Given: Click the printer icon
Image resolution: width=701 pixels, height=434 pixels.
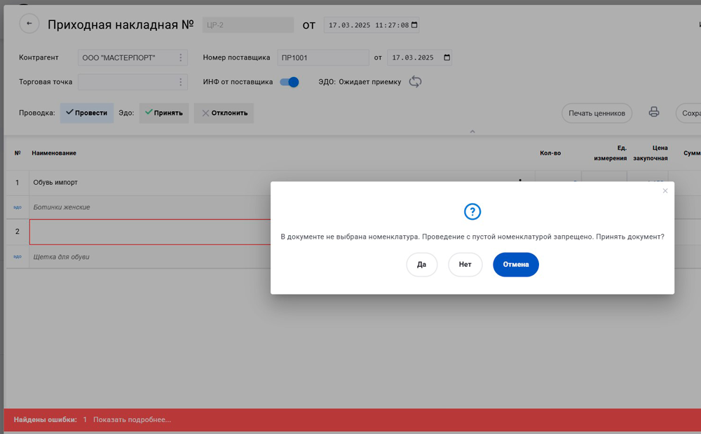Looking at the screenshot, I should click(x=654, y=112).
